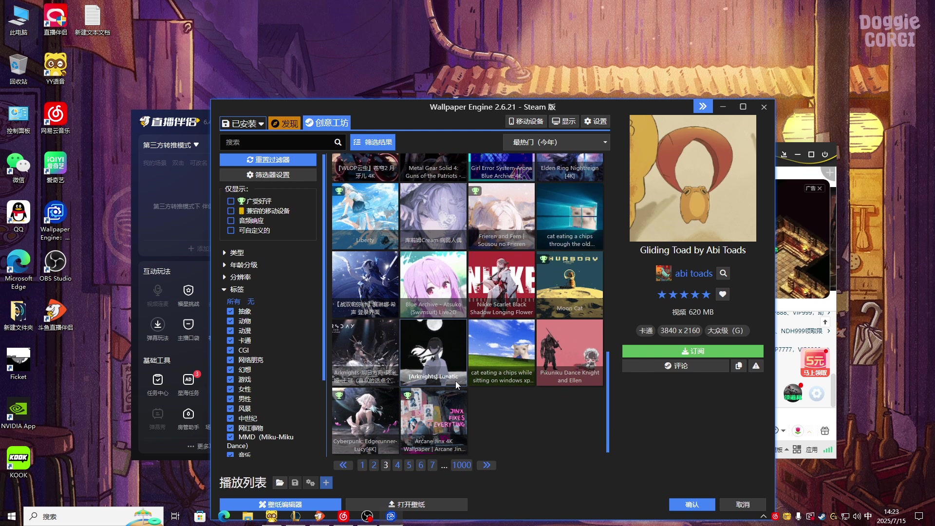This screenshot has height=526, width=935.
Task: Enable the 可自定义的 filter checkbox
Action: [231, 230]
